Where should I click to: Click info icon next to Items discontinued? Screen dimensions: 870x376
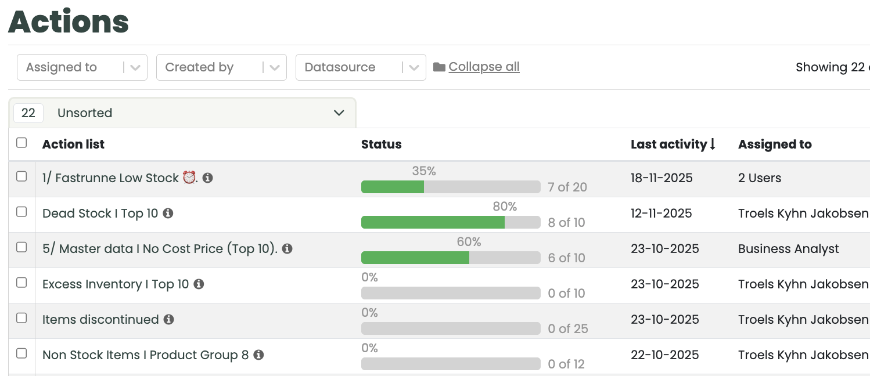click(168, 320)
